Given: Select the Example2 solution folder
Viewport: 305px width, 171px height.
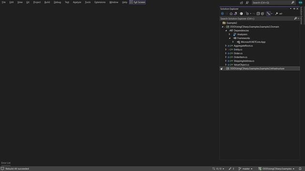Looking at the screenshot, I should pos(232,23).
